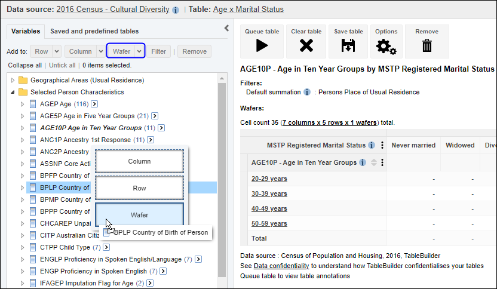This screenshot has height=289, width=497.
Task: Open table Options gear icon
Action: click(386, 45)
